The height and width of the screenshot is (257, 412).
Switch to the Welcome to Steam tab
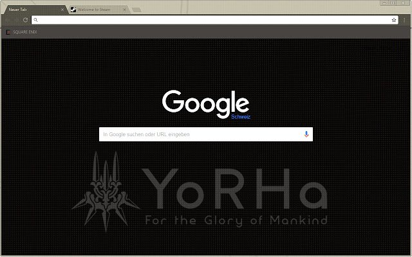click(99, 10)
